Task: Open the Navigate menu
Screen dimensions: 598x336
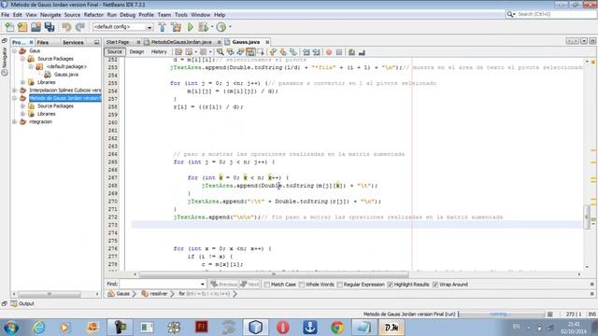Action: pos(50,15)
